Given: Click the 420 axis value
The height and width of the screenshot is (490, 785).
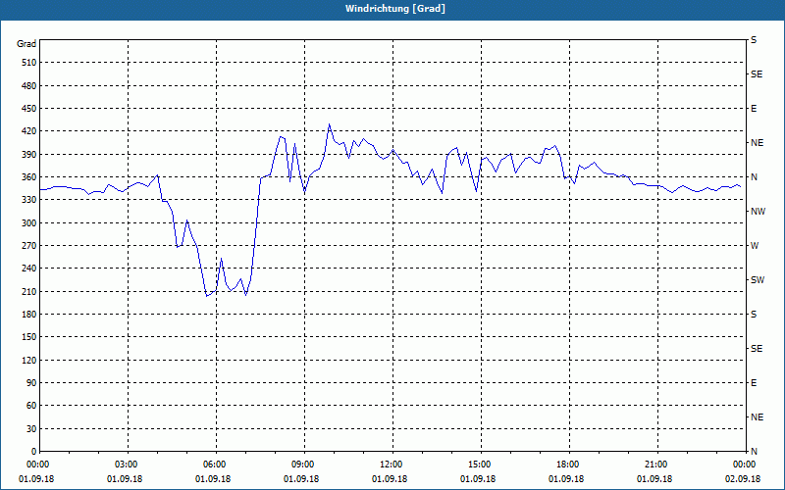Looking at the screenshot, I should click(29, 131).
